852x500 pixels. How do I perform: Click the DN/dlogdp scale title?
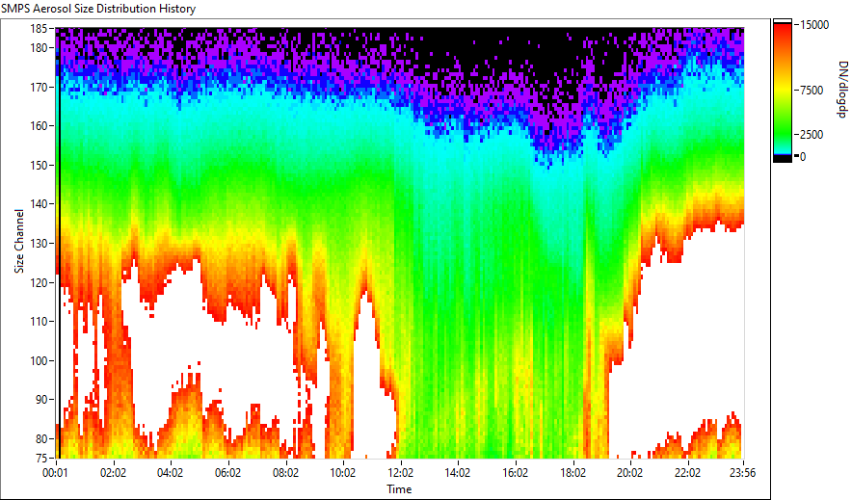(841, 90)
